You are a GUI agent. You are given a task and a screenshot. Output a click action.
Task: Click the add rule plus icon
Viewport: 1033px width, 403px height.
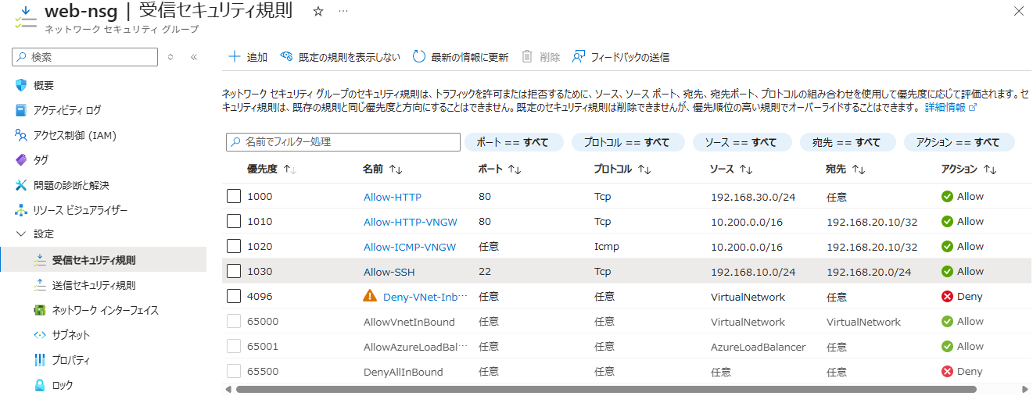pos(234,57)
